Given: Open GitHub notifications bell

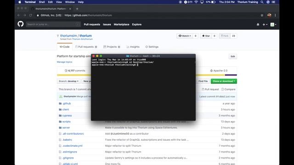Looking at the screenshot, I should click(x=258, y=24).
